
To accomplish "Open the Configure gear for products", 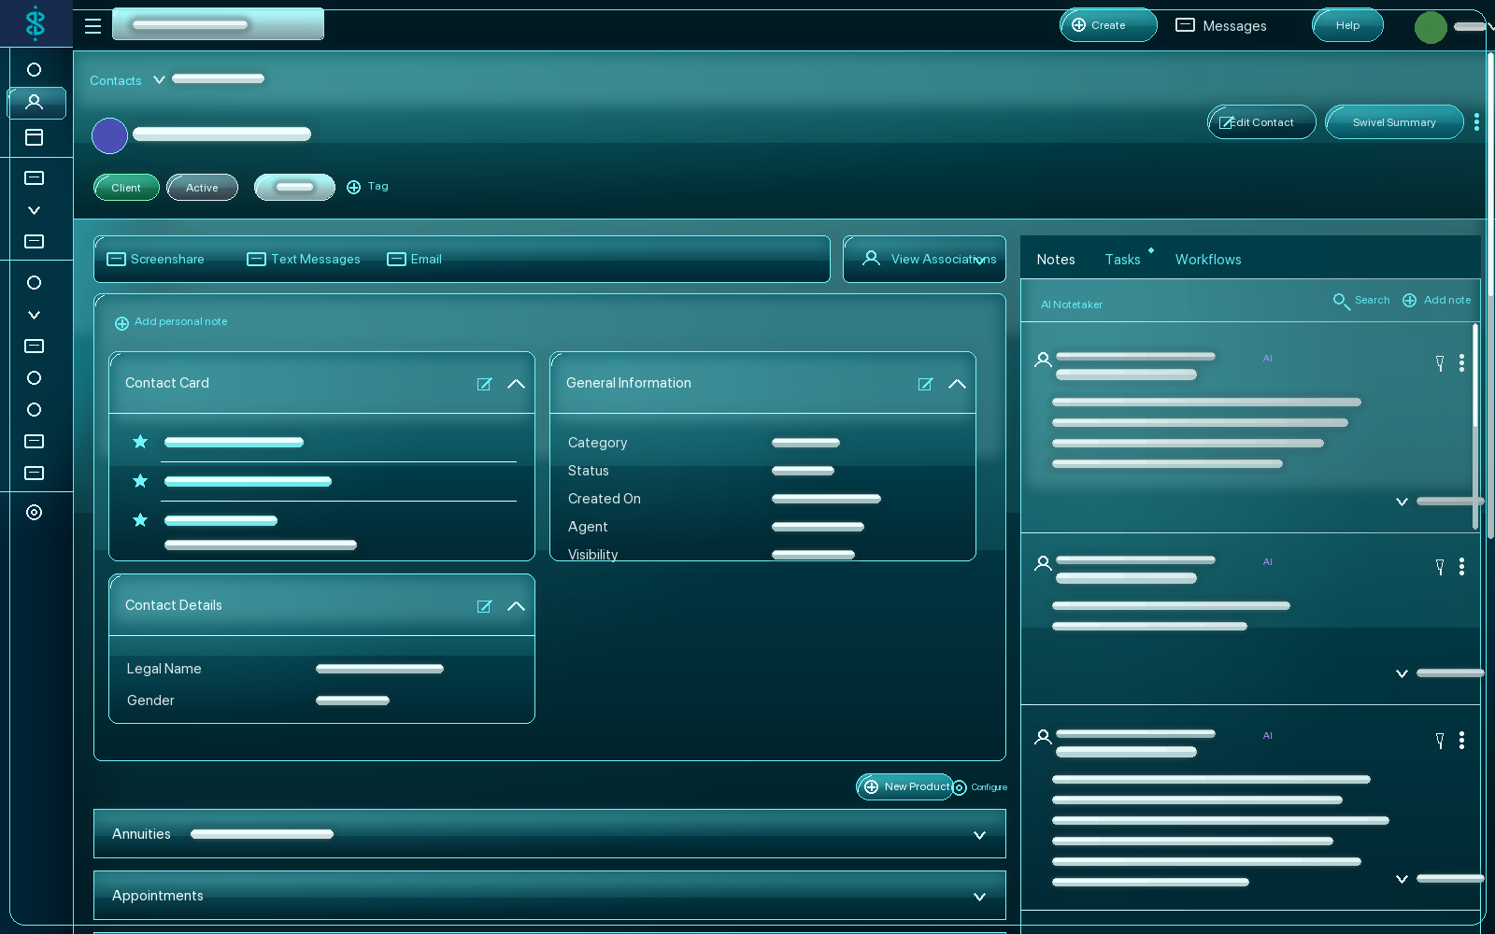I will tap(960, 788).
